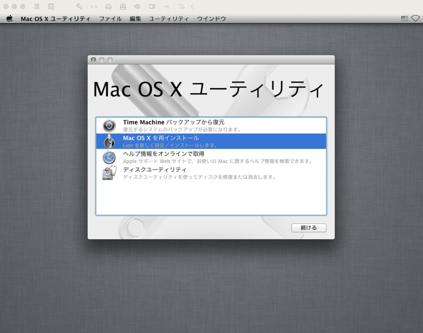Close the Mac OS X ユーティリティ window
423x333 pixels.
click(x=93, y=60)
